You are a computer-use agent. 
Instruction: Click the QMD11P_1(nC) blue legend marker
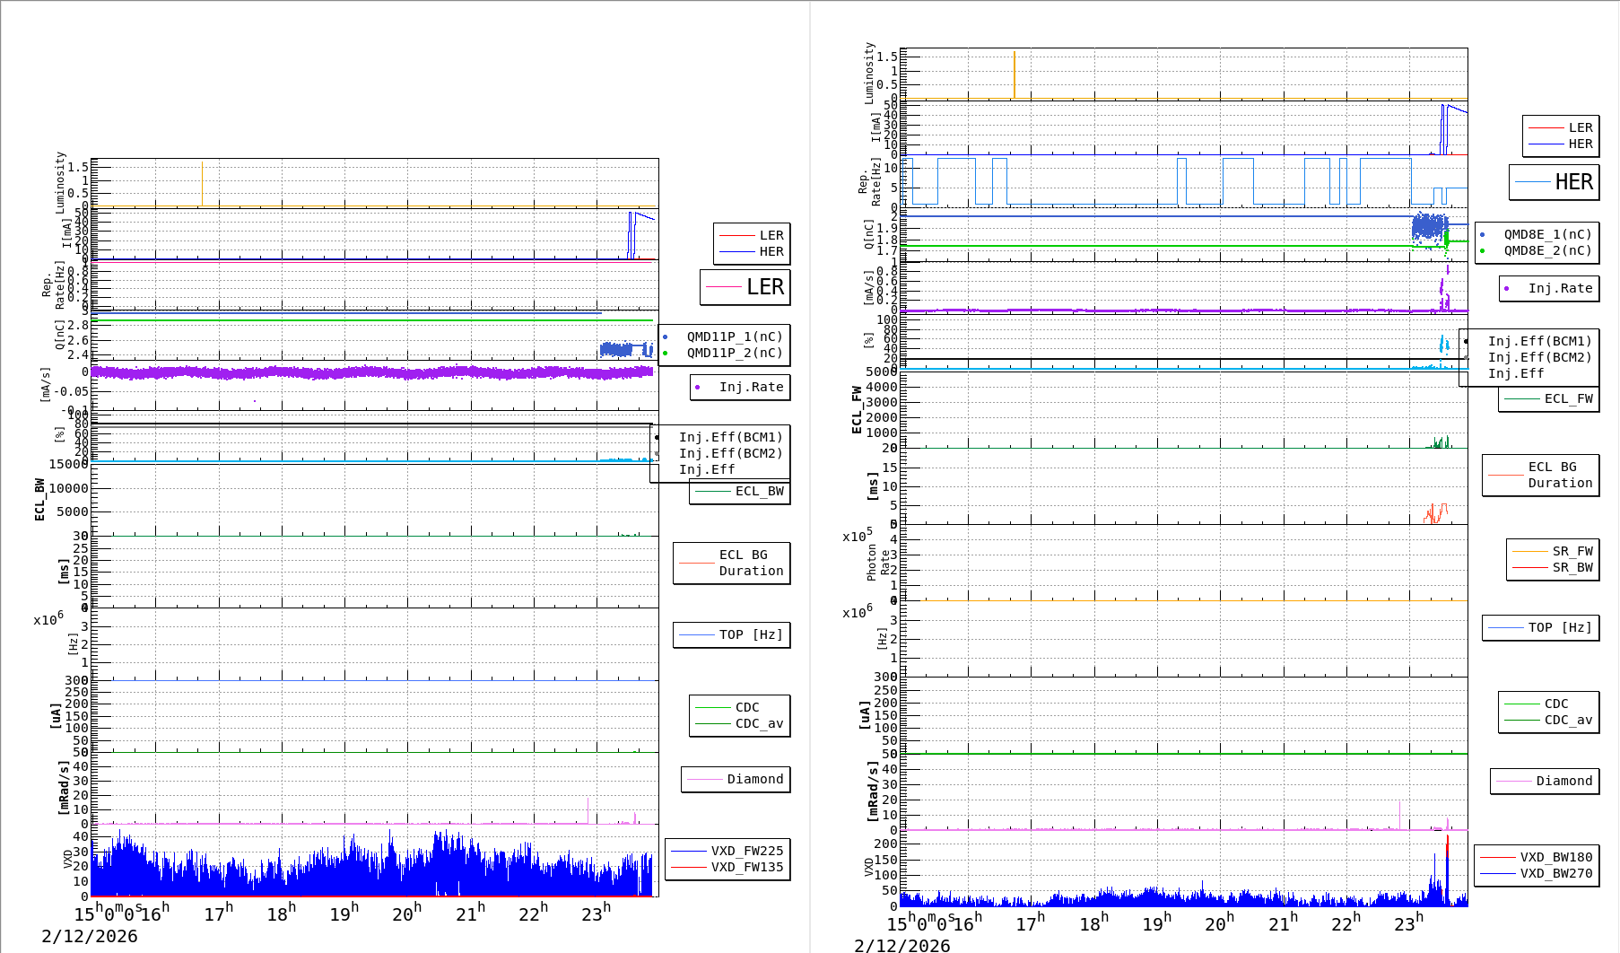click(666, 337)
